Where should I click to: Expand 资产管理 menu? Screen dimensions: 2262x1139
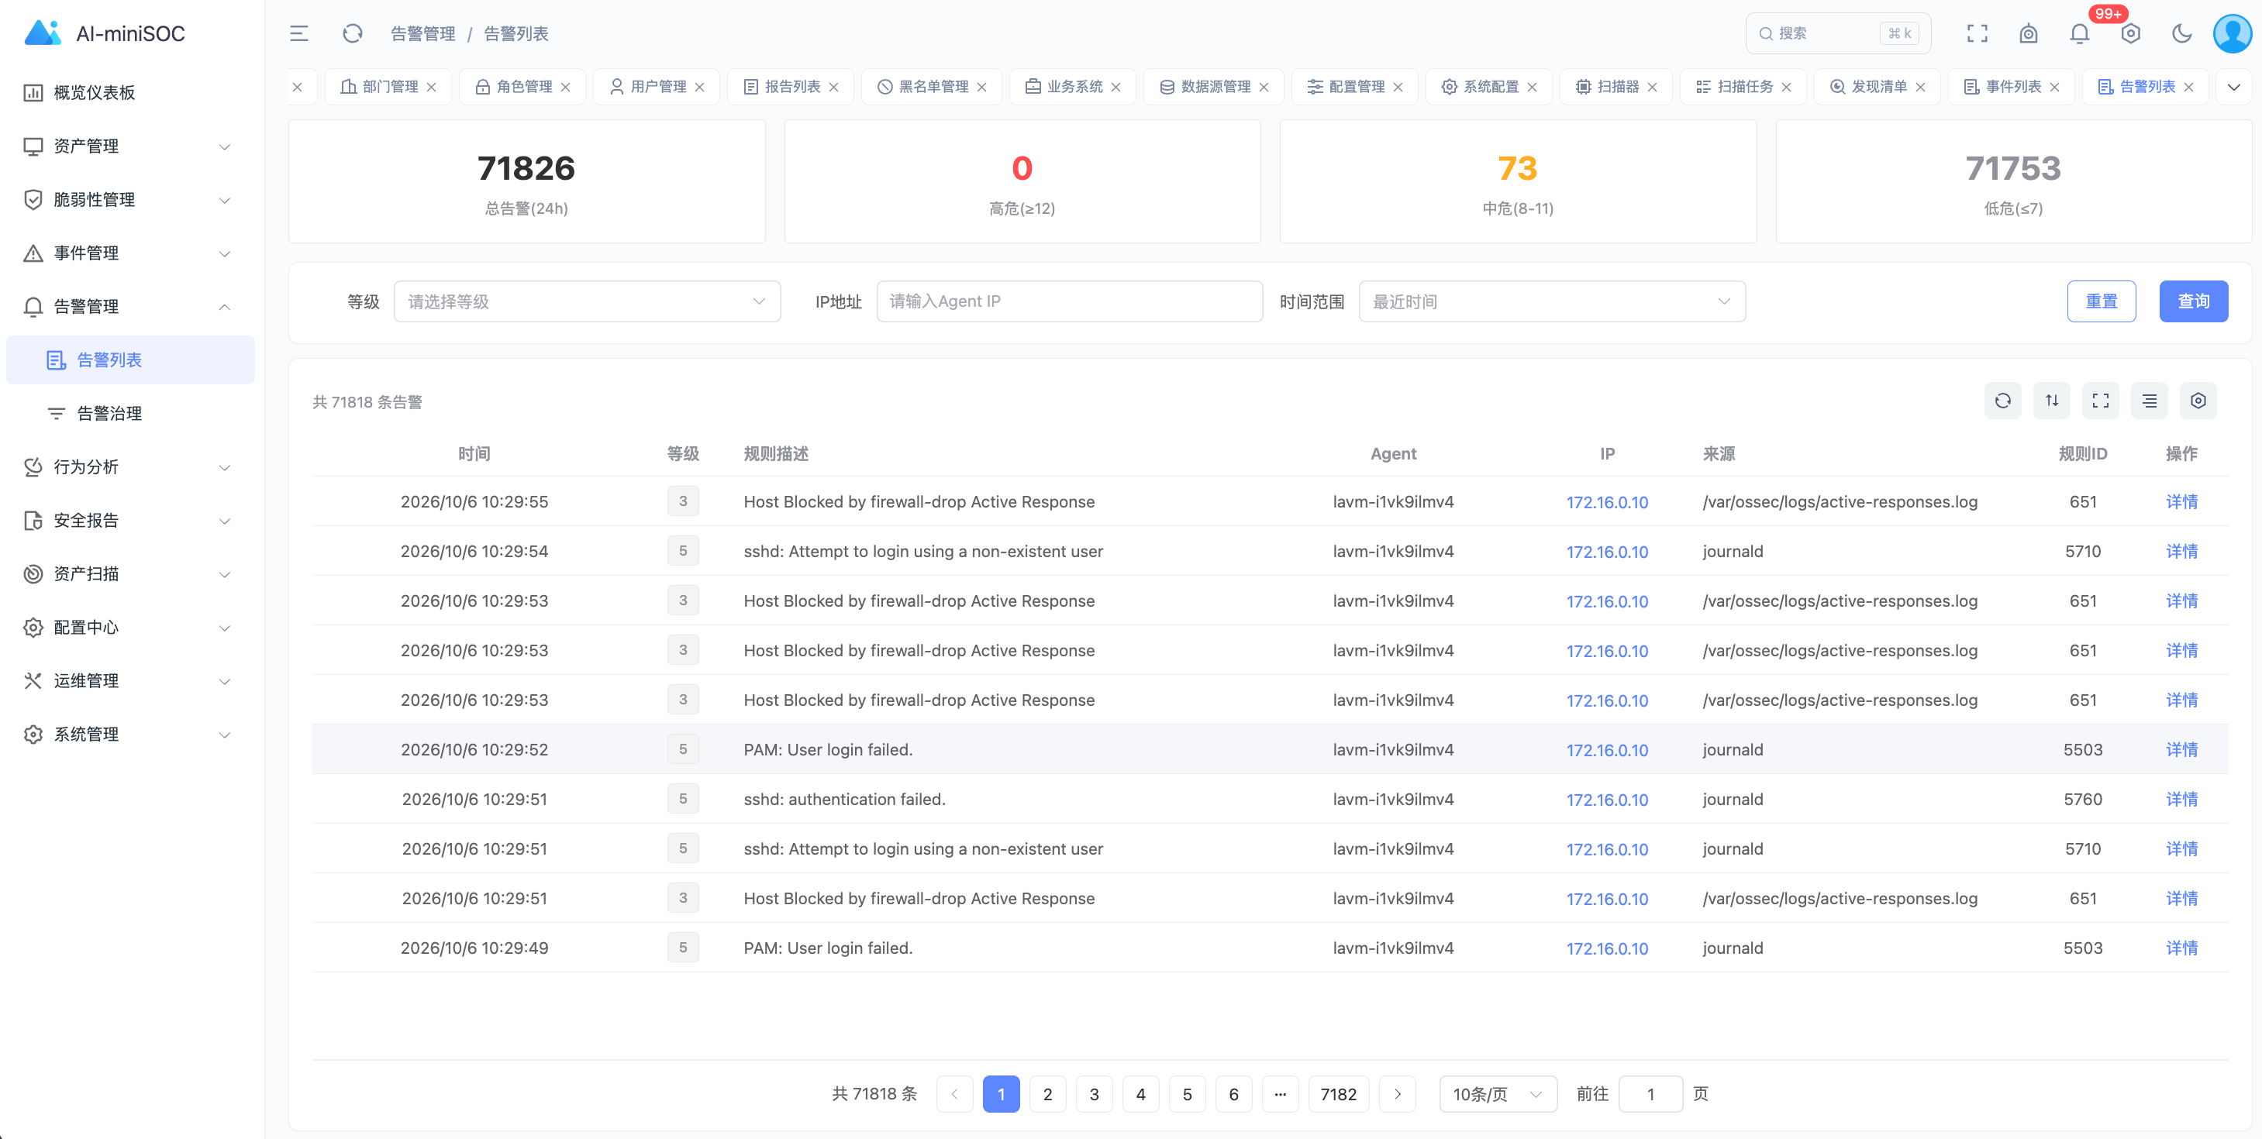(x=130, y=146)
